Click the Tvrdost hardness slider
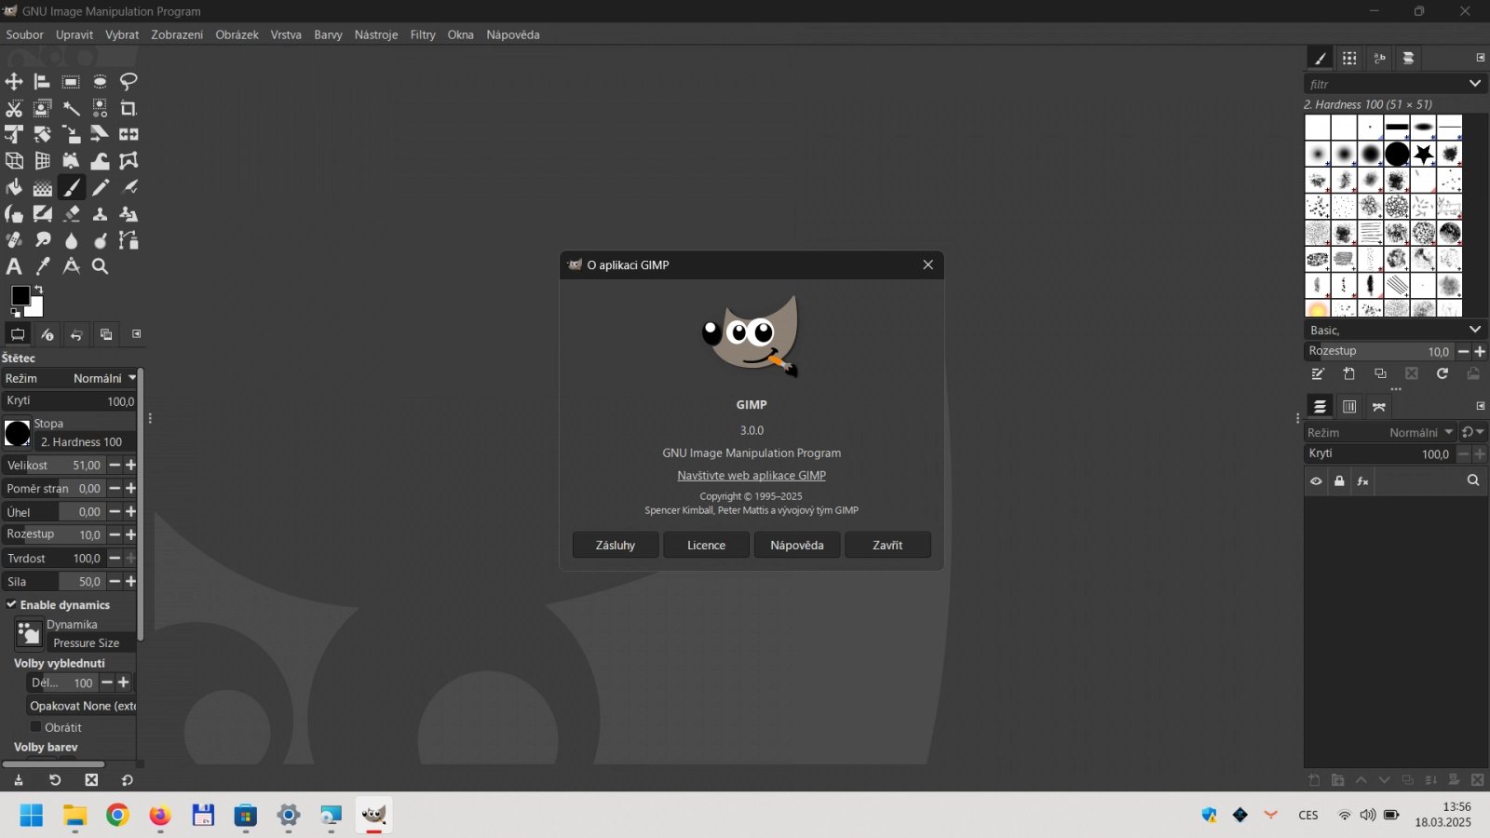This screenshot has height=838, width=1490. click(54, 558)
